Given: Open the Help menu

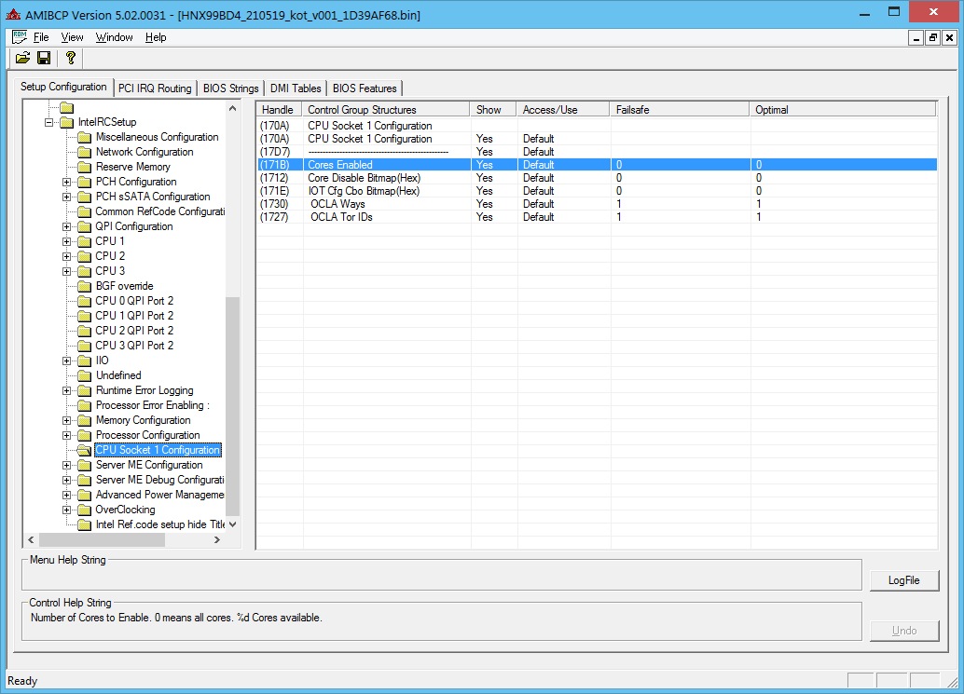Looking at the screenshot, I should coord(156,37).
